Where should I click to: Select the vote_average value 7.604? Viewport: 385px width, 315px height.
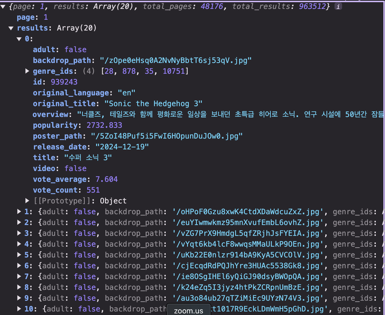pyautogui.click(x=107, y=179)
